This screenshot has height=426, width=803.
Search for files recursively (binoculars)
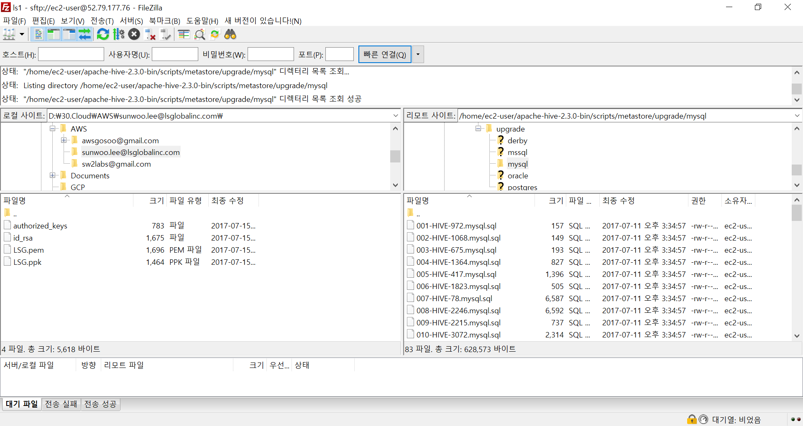(230, 34)
